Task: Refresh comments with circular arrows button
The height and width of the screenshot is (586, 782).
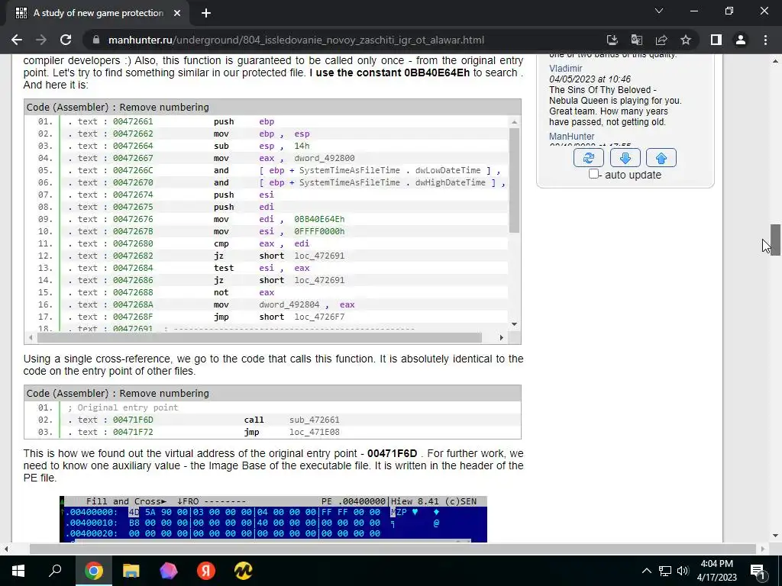Action: pyautogui.click(x=589, y=158)
